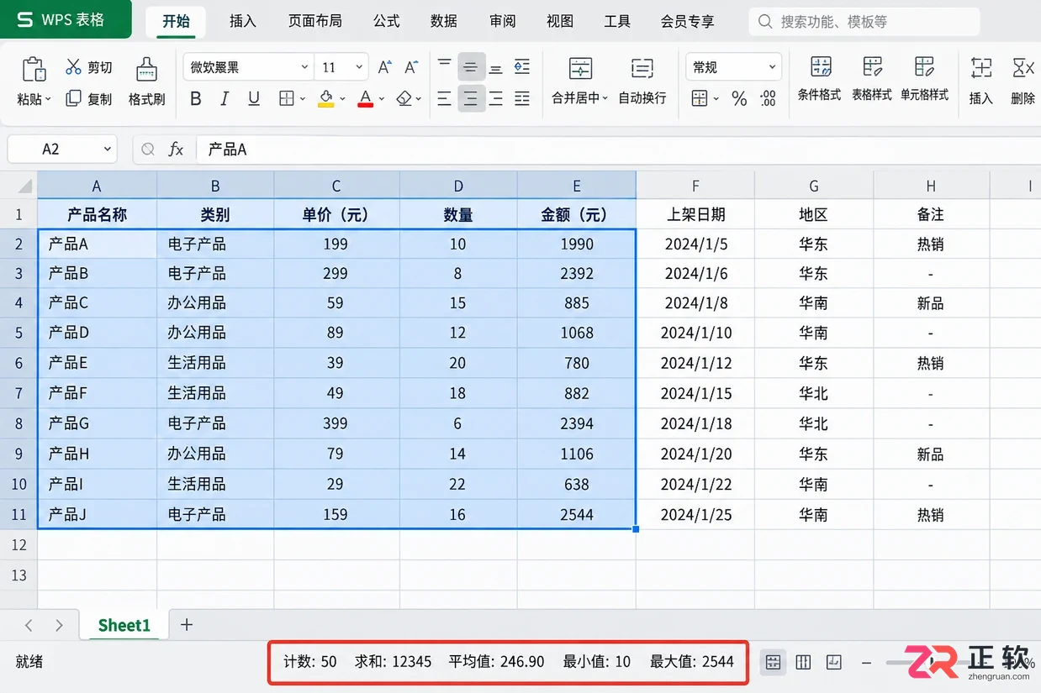
Task: Select the column F header
Action: 695,186
